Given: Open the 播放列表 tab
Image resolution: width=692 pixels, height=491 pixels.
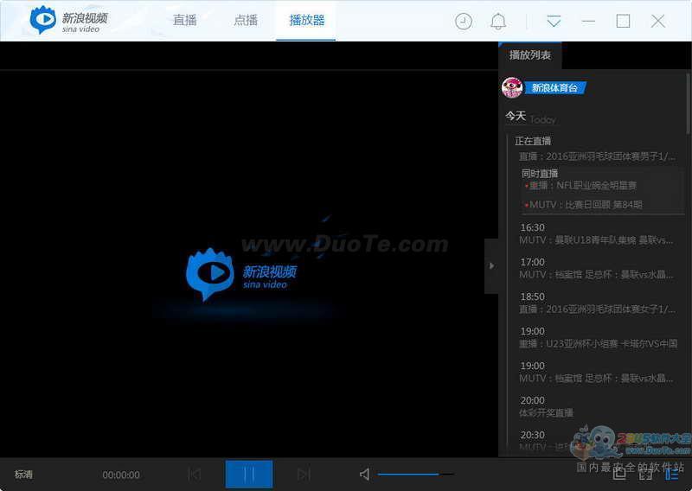Looking at the screenshot, I should click(530, 55).
